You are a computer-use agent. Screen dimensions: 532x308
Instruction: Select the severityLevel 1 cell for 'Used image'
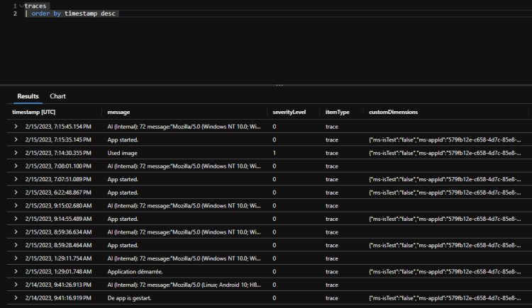click(275, 153)
